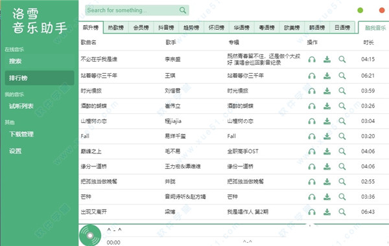Image resolution: width=389 pixels, height=246 pixels.
Task: Download the track 时光慢旅
Action: tap(327, 91)
